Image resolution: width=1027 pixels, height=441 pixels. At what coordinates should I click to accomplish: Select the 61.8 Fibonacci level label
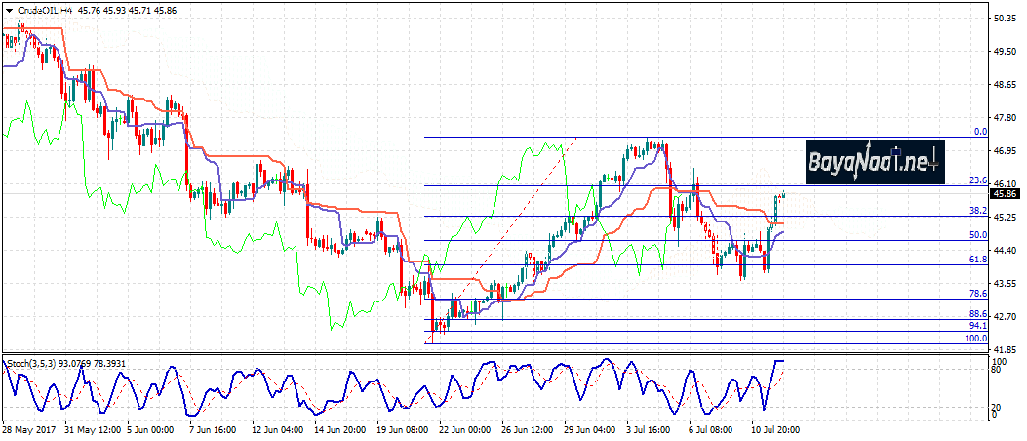coord(979,260)
